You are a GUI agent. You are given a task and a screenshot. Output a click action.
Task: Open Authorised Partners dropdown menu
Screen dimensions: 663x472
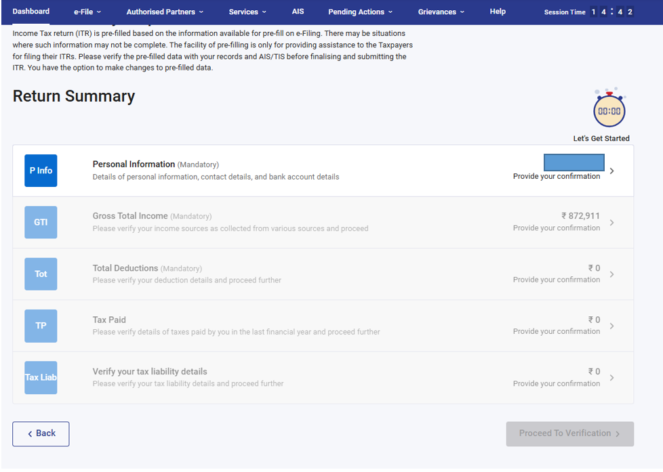[x=165, y=12]
